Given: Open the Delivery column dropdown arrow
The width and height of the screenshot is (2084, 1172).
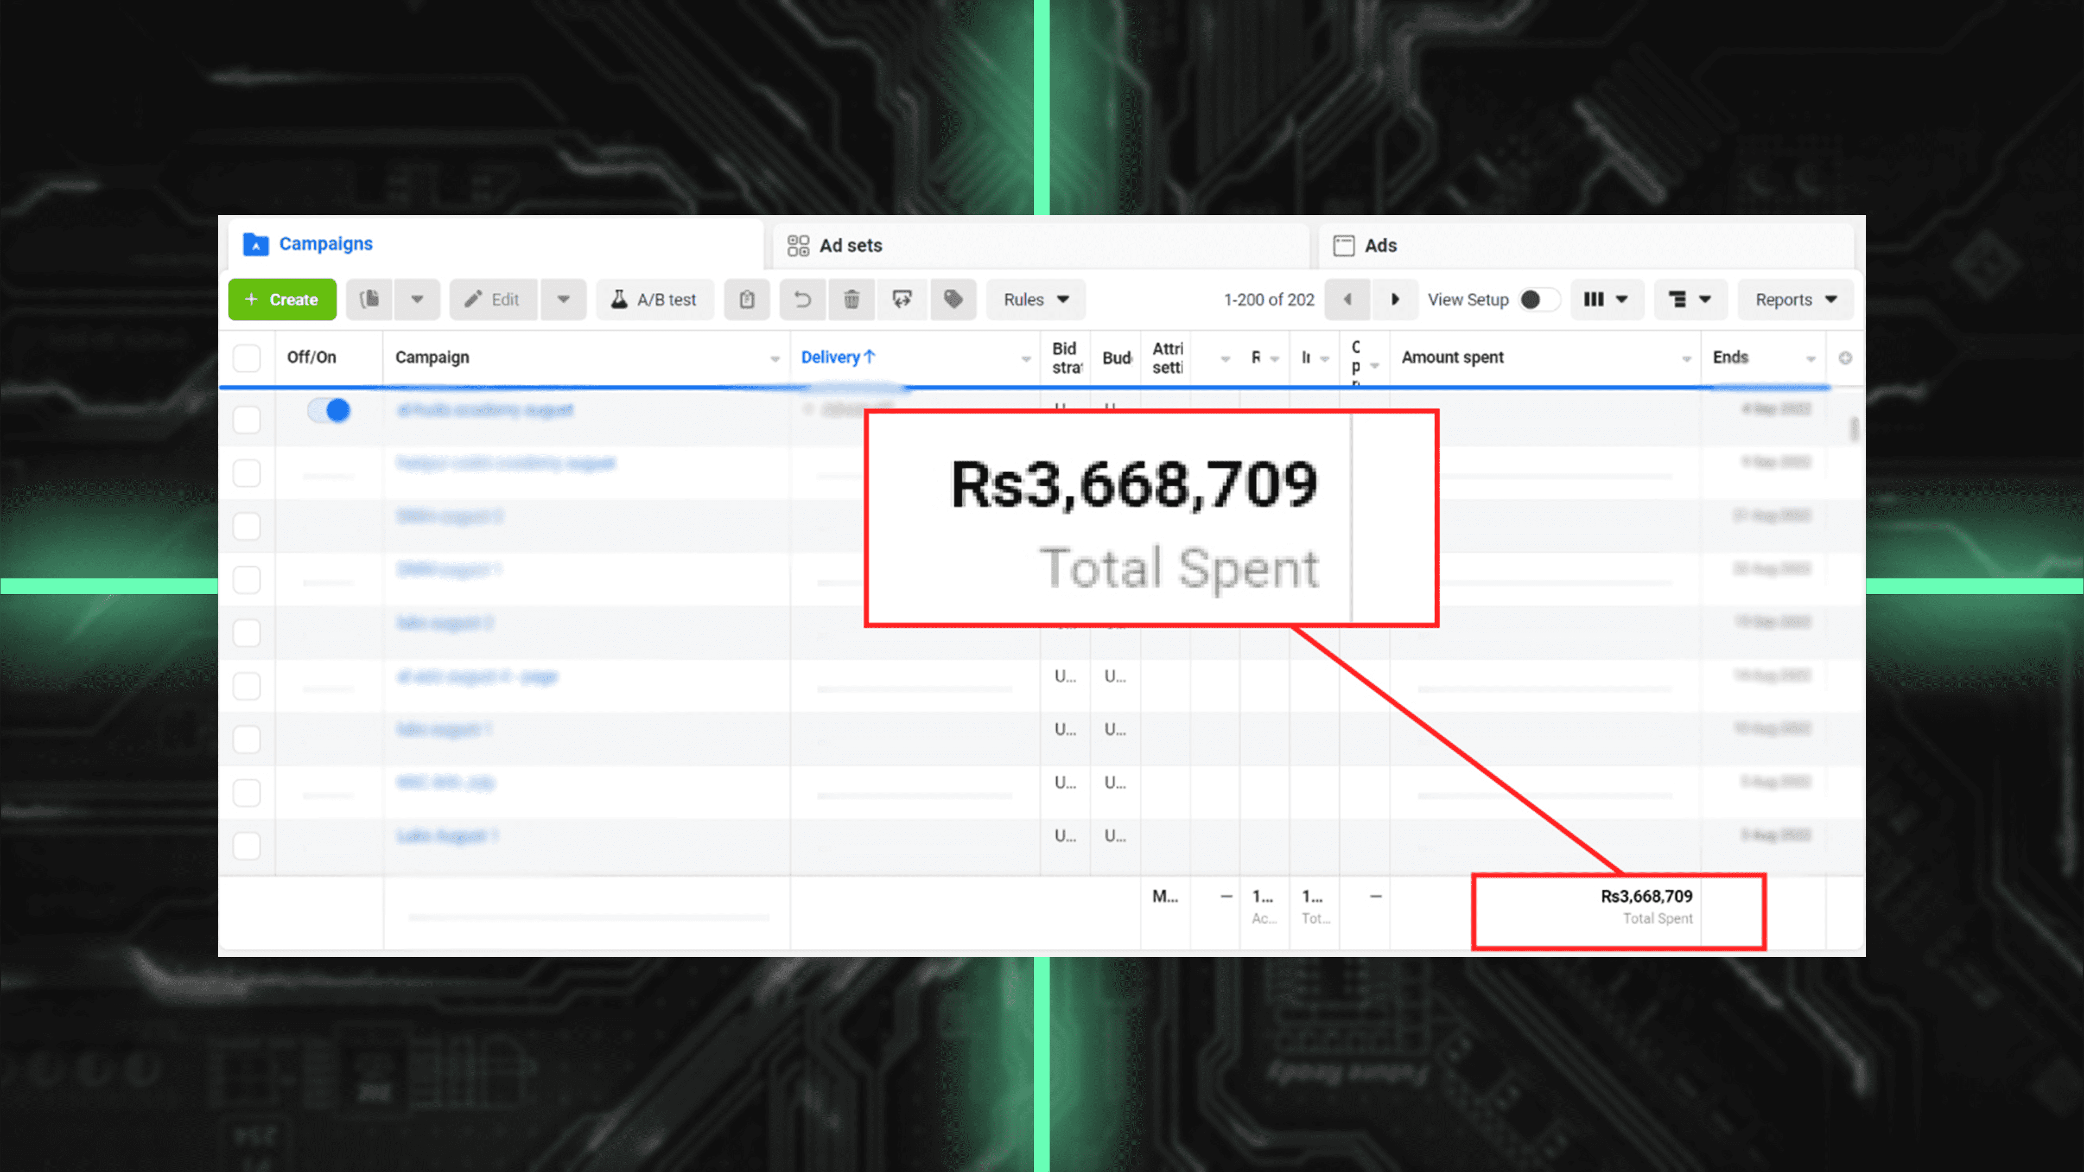Looking at the screenshot, I should (1025, 358).
